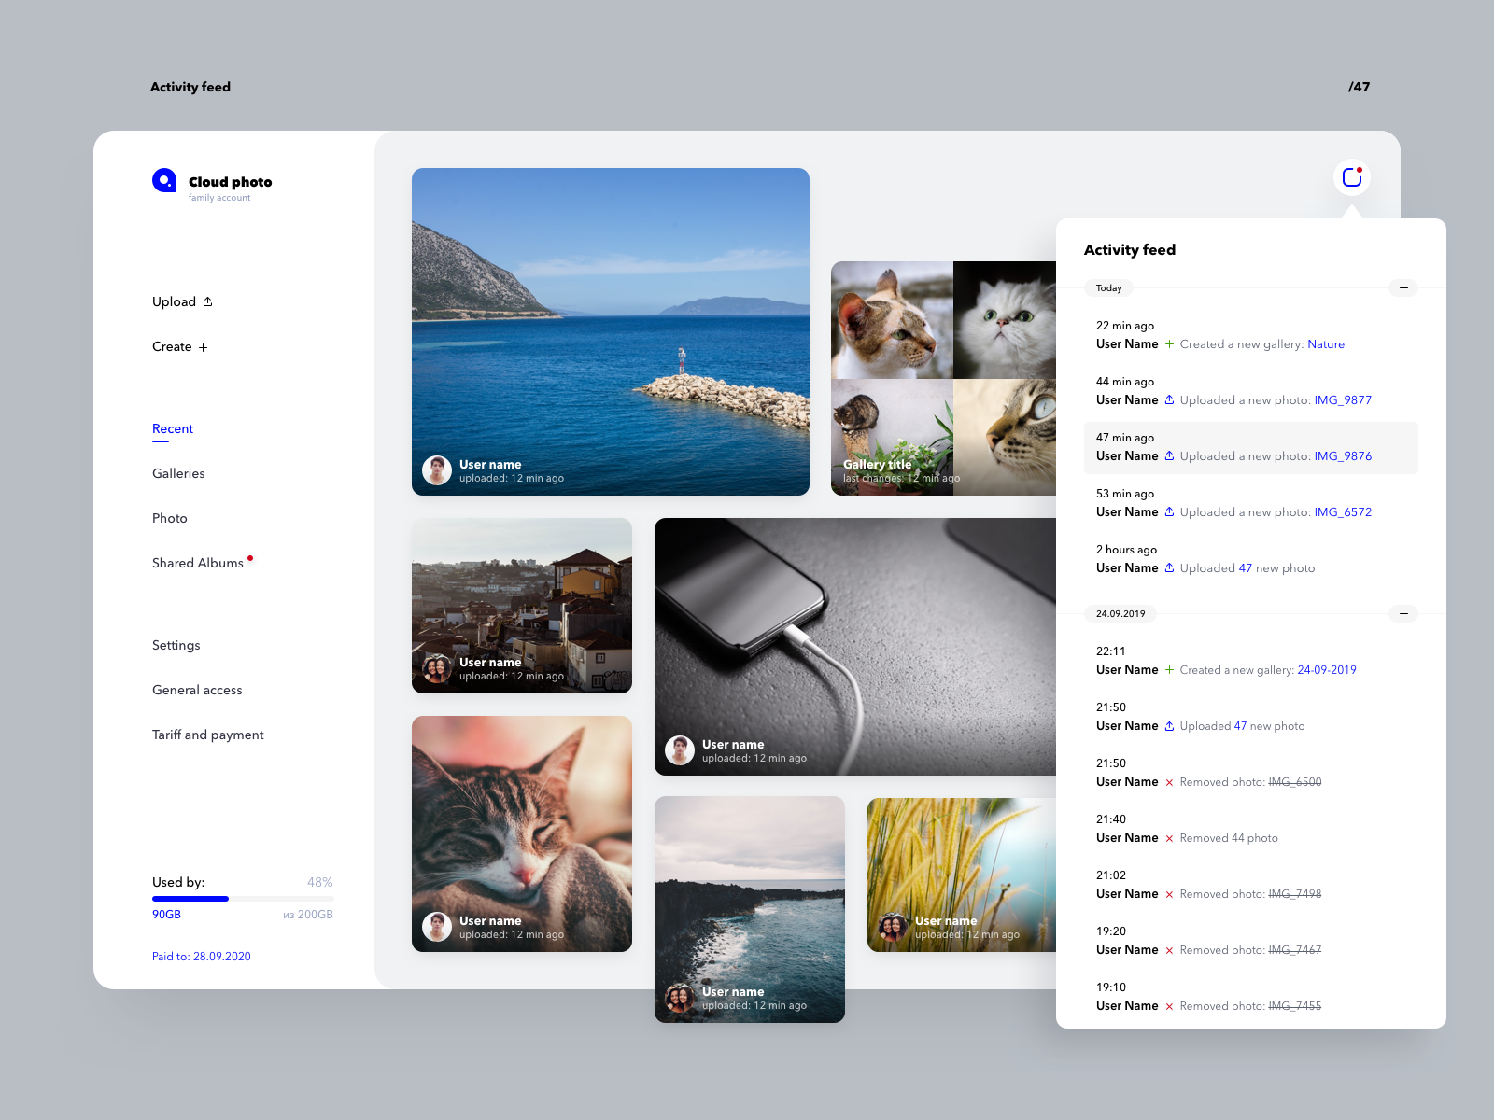Open Shared Albums in the sidebar
Image resolution: width=1494 pixels, height=1120 pixels.
click(x=198, y=564)
